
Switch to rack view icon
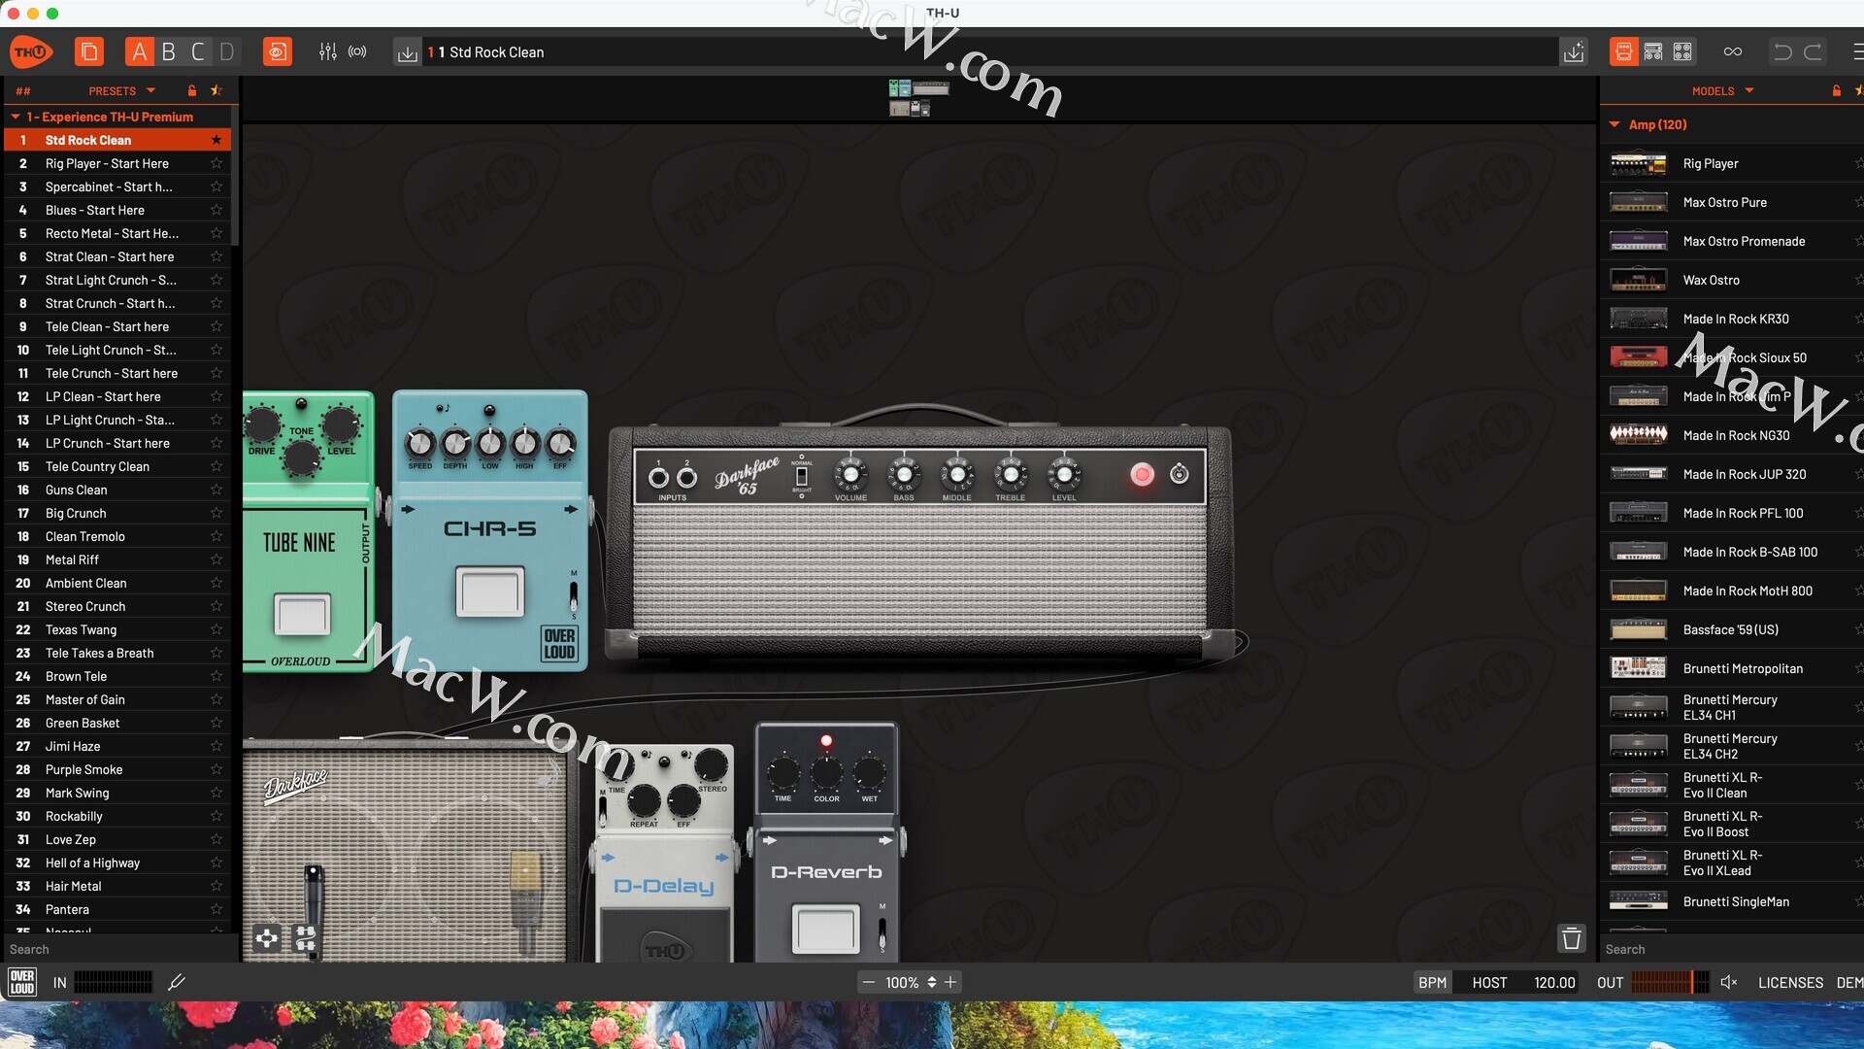coord(1653,51)
